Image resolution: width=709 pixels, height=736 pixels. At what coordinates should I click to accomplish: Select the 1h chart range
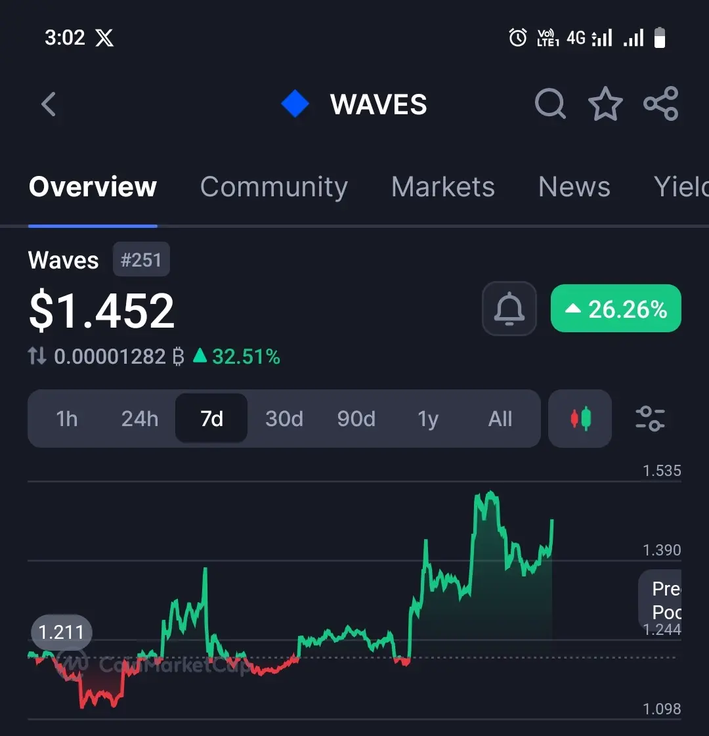coord(66,419)
